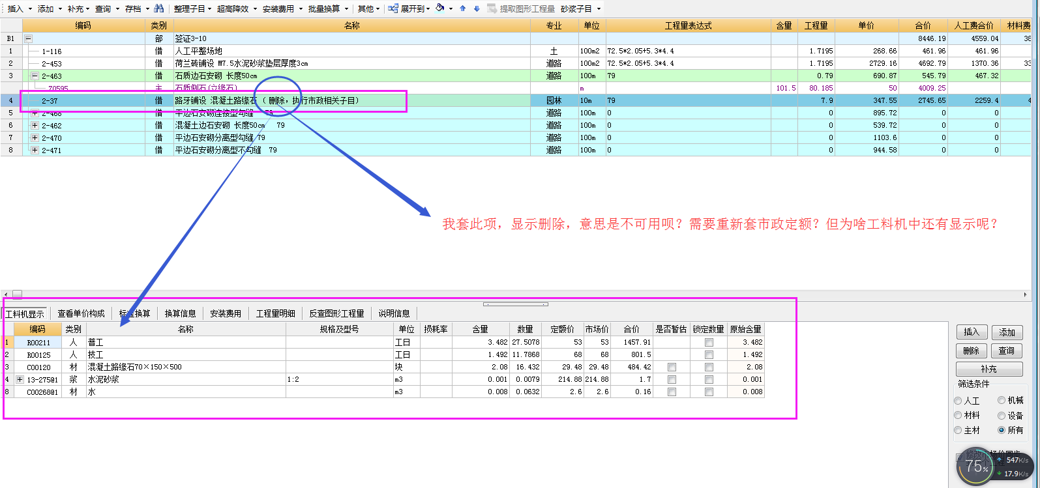Switch to the 反查图形工程量 tab
Screen dimensions: 1040x488
click(336, 313)
